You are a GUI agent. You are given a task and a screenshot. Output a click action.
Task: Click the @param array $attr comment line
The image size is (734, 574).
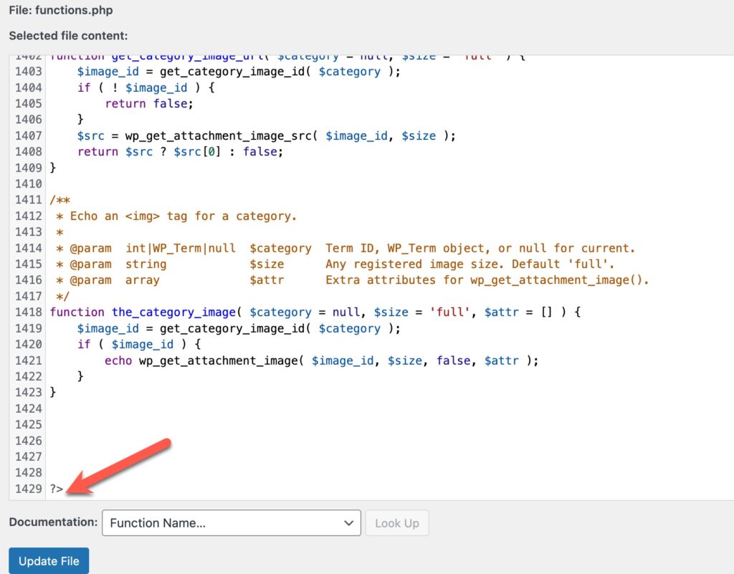[353, 279]
